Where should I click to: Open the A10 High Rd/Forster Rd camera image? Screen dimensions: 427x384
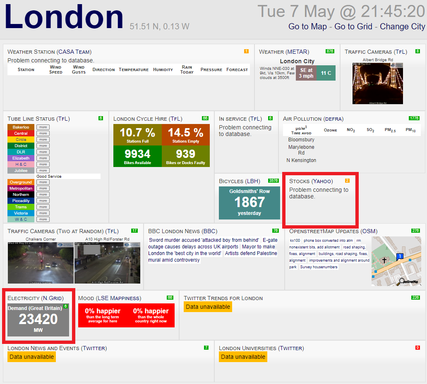tap(107, 263)
